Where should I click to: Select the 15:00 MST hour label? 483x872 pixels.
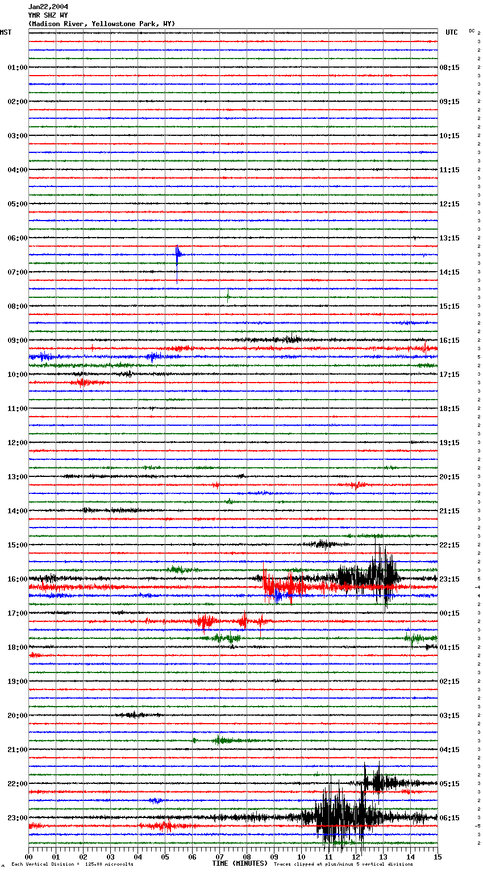[x=18, y=545]
